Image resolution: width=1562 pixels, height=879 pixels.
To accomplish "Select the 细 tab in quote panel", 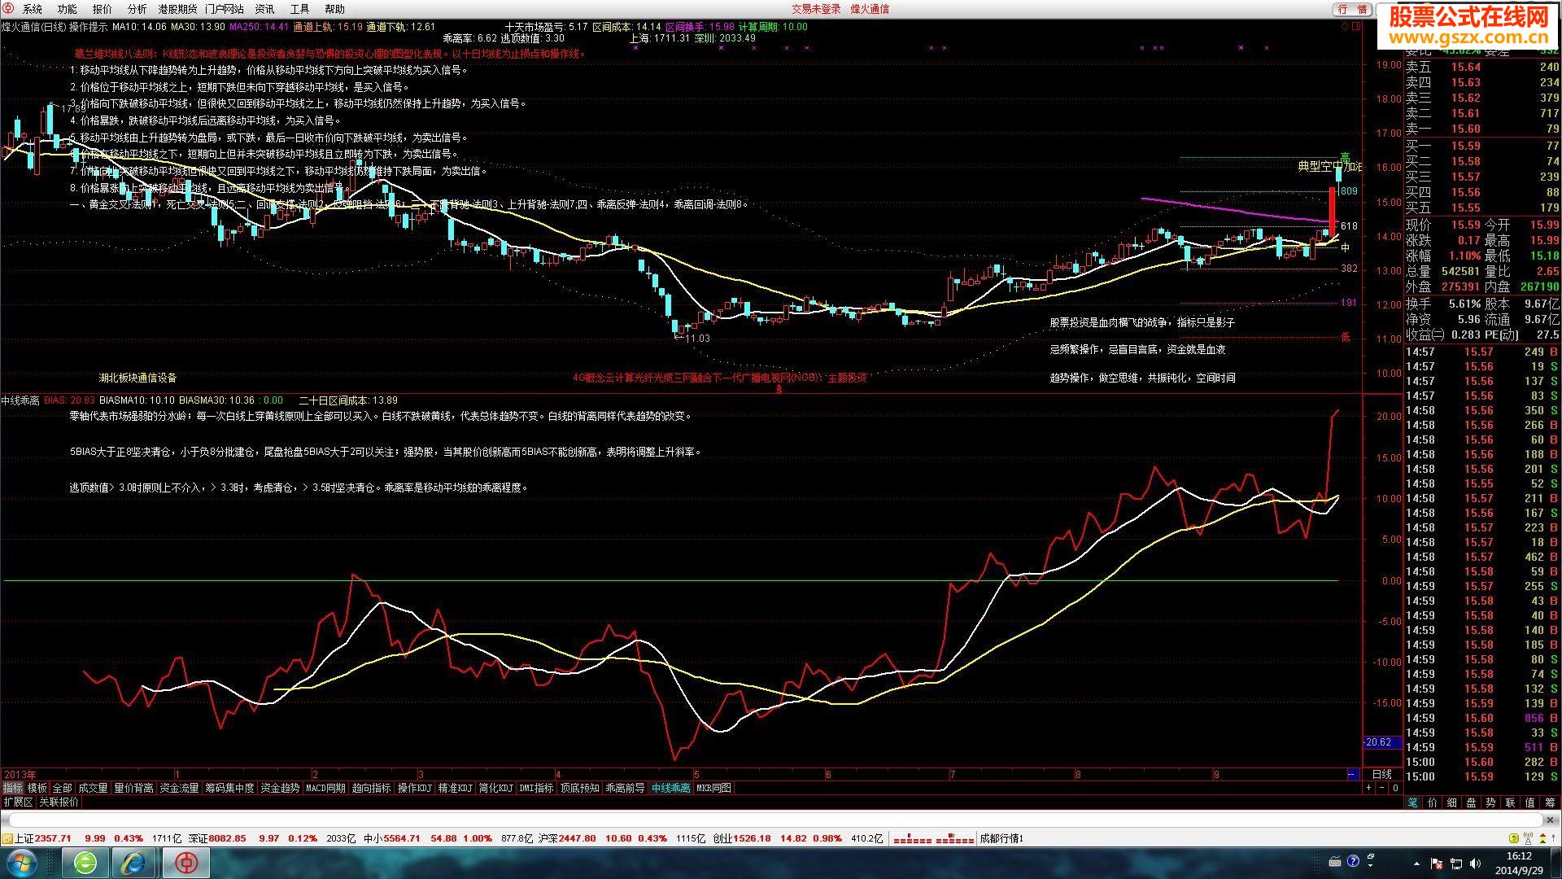I will tap(1451, 802).
